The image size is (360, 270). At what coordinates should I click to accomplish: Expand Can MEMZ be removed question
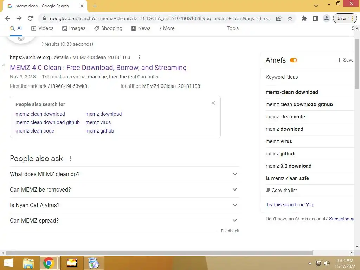pyautogui.click(x=124, y=189)
